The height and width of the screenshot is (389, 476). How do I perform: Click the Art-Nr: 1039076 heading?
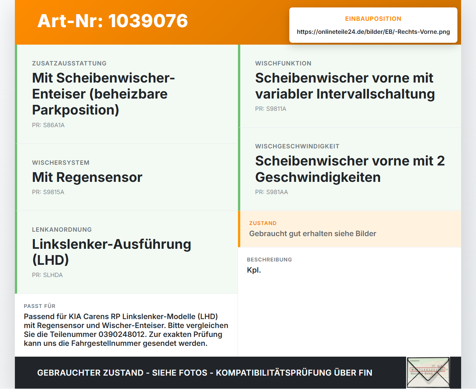[113, 21]
